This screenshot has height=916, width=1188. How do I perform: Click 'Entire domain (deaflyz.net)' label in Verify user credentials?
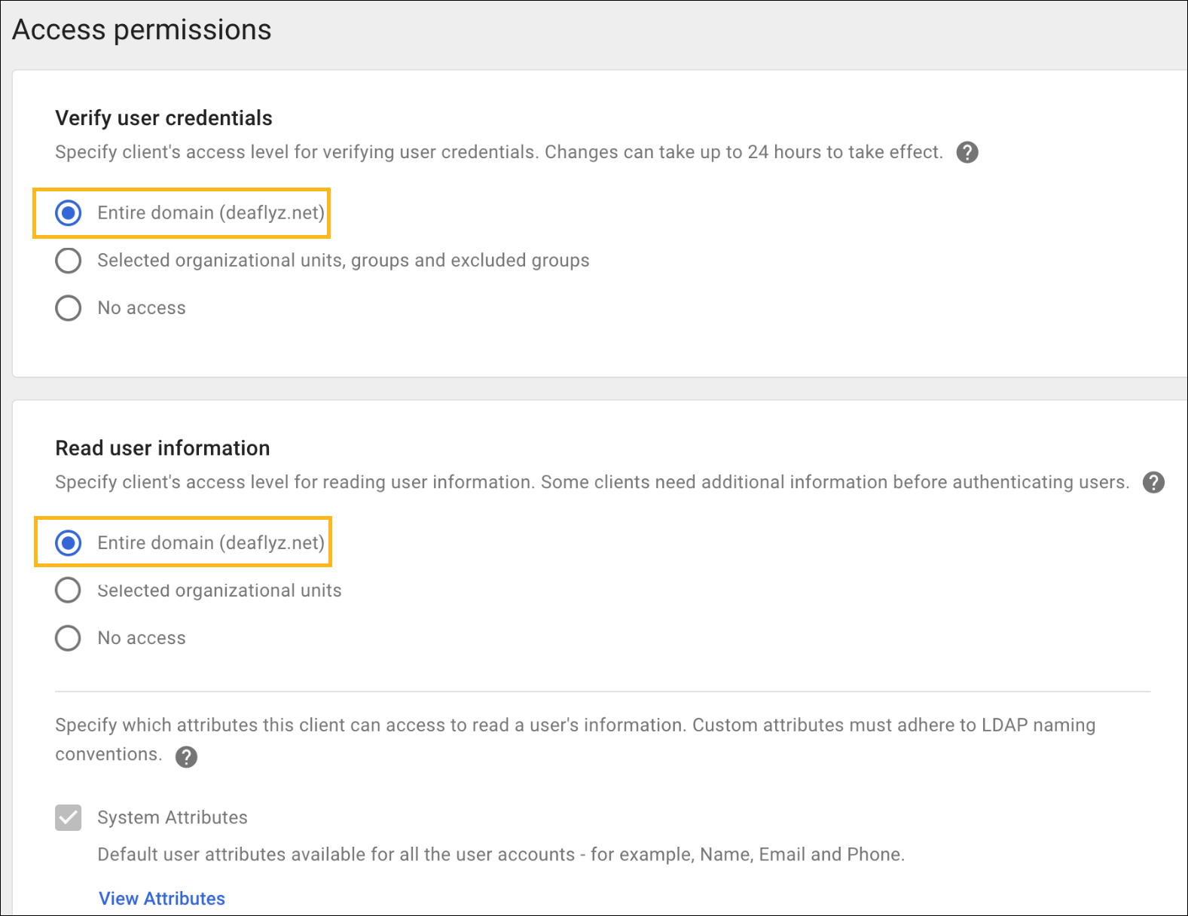(211, 213)
